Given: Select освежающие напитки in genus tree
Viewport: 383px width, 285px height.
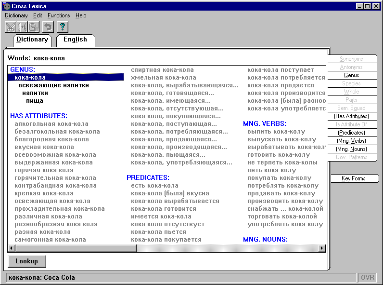Looking at the screenshot, I should (54, 85).
